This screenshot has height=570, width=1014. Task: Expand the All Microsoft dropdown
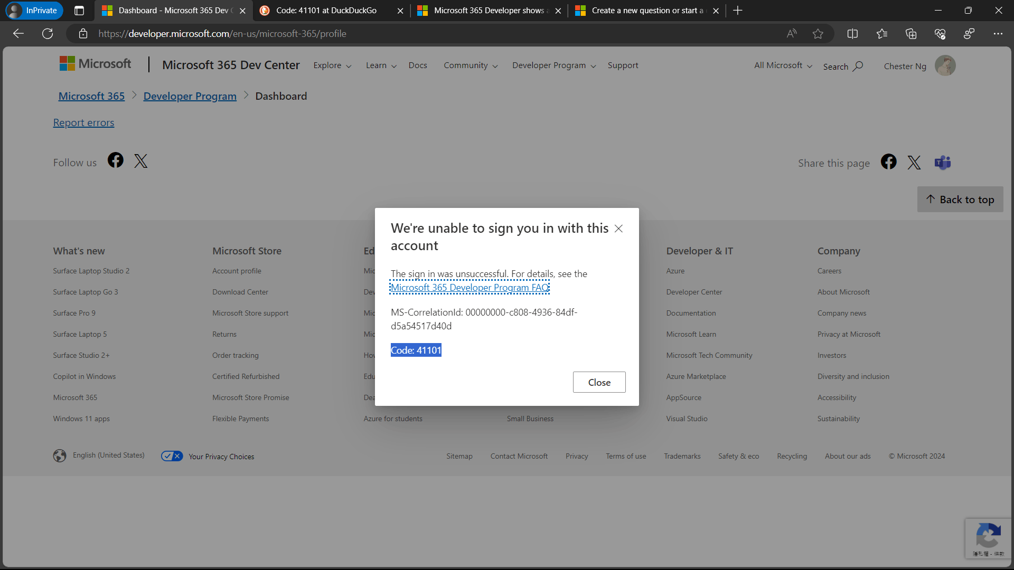tap(783, 65)
